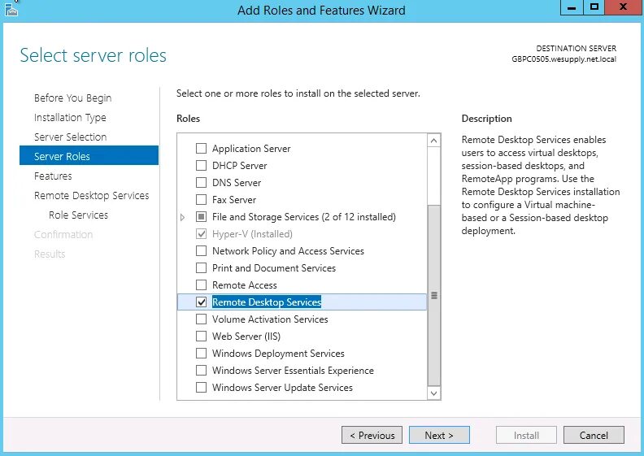
Task: Open the Installation Type step
Action: click(70, 117)
